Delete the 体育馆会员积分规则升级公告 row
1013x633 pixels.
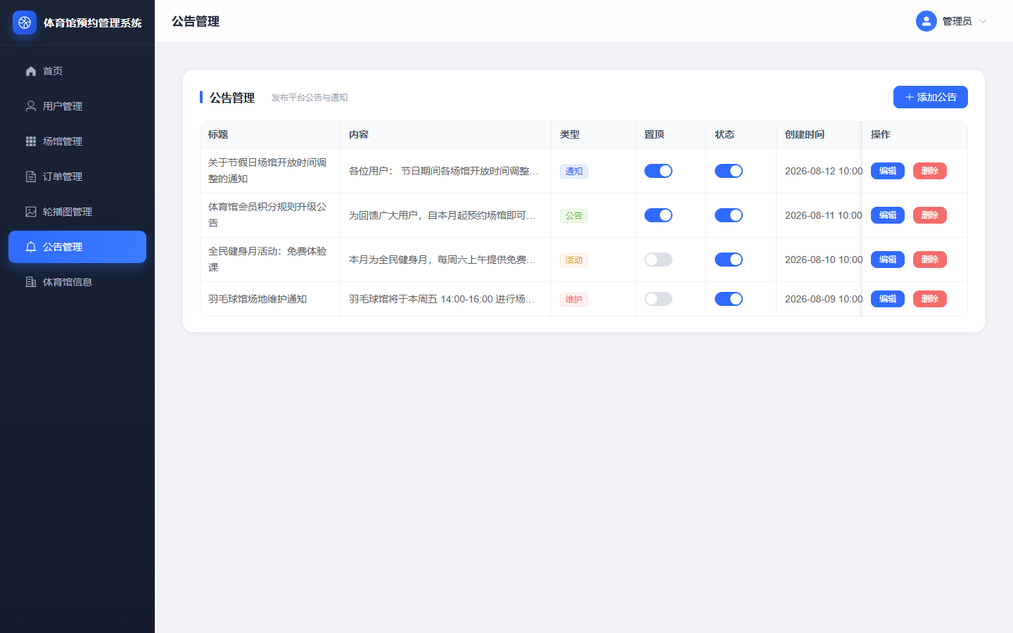(930, 215)
